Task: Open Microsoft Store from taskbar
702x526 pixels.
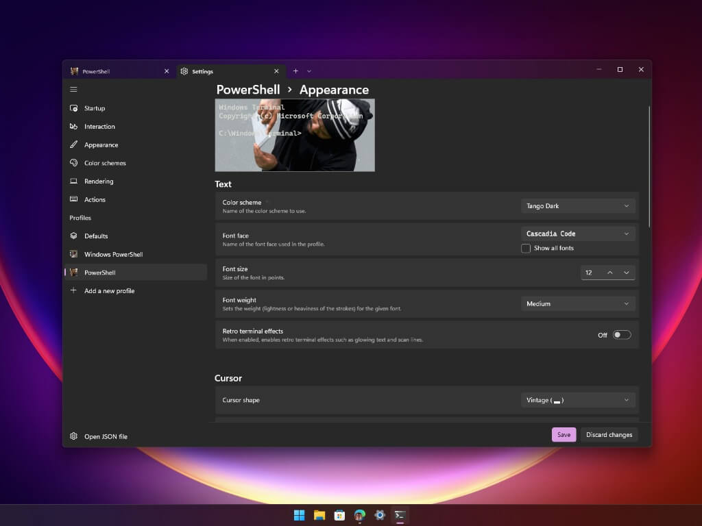Action: click(x=339, y=515)
